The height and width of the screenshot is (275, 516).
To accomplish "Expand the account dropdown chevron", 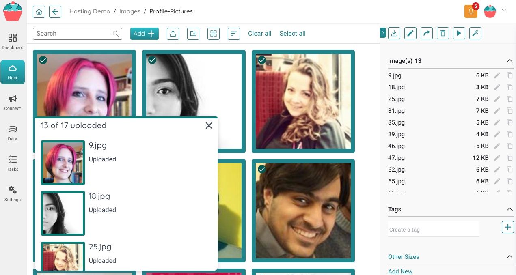I will tap(504, 11).
